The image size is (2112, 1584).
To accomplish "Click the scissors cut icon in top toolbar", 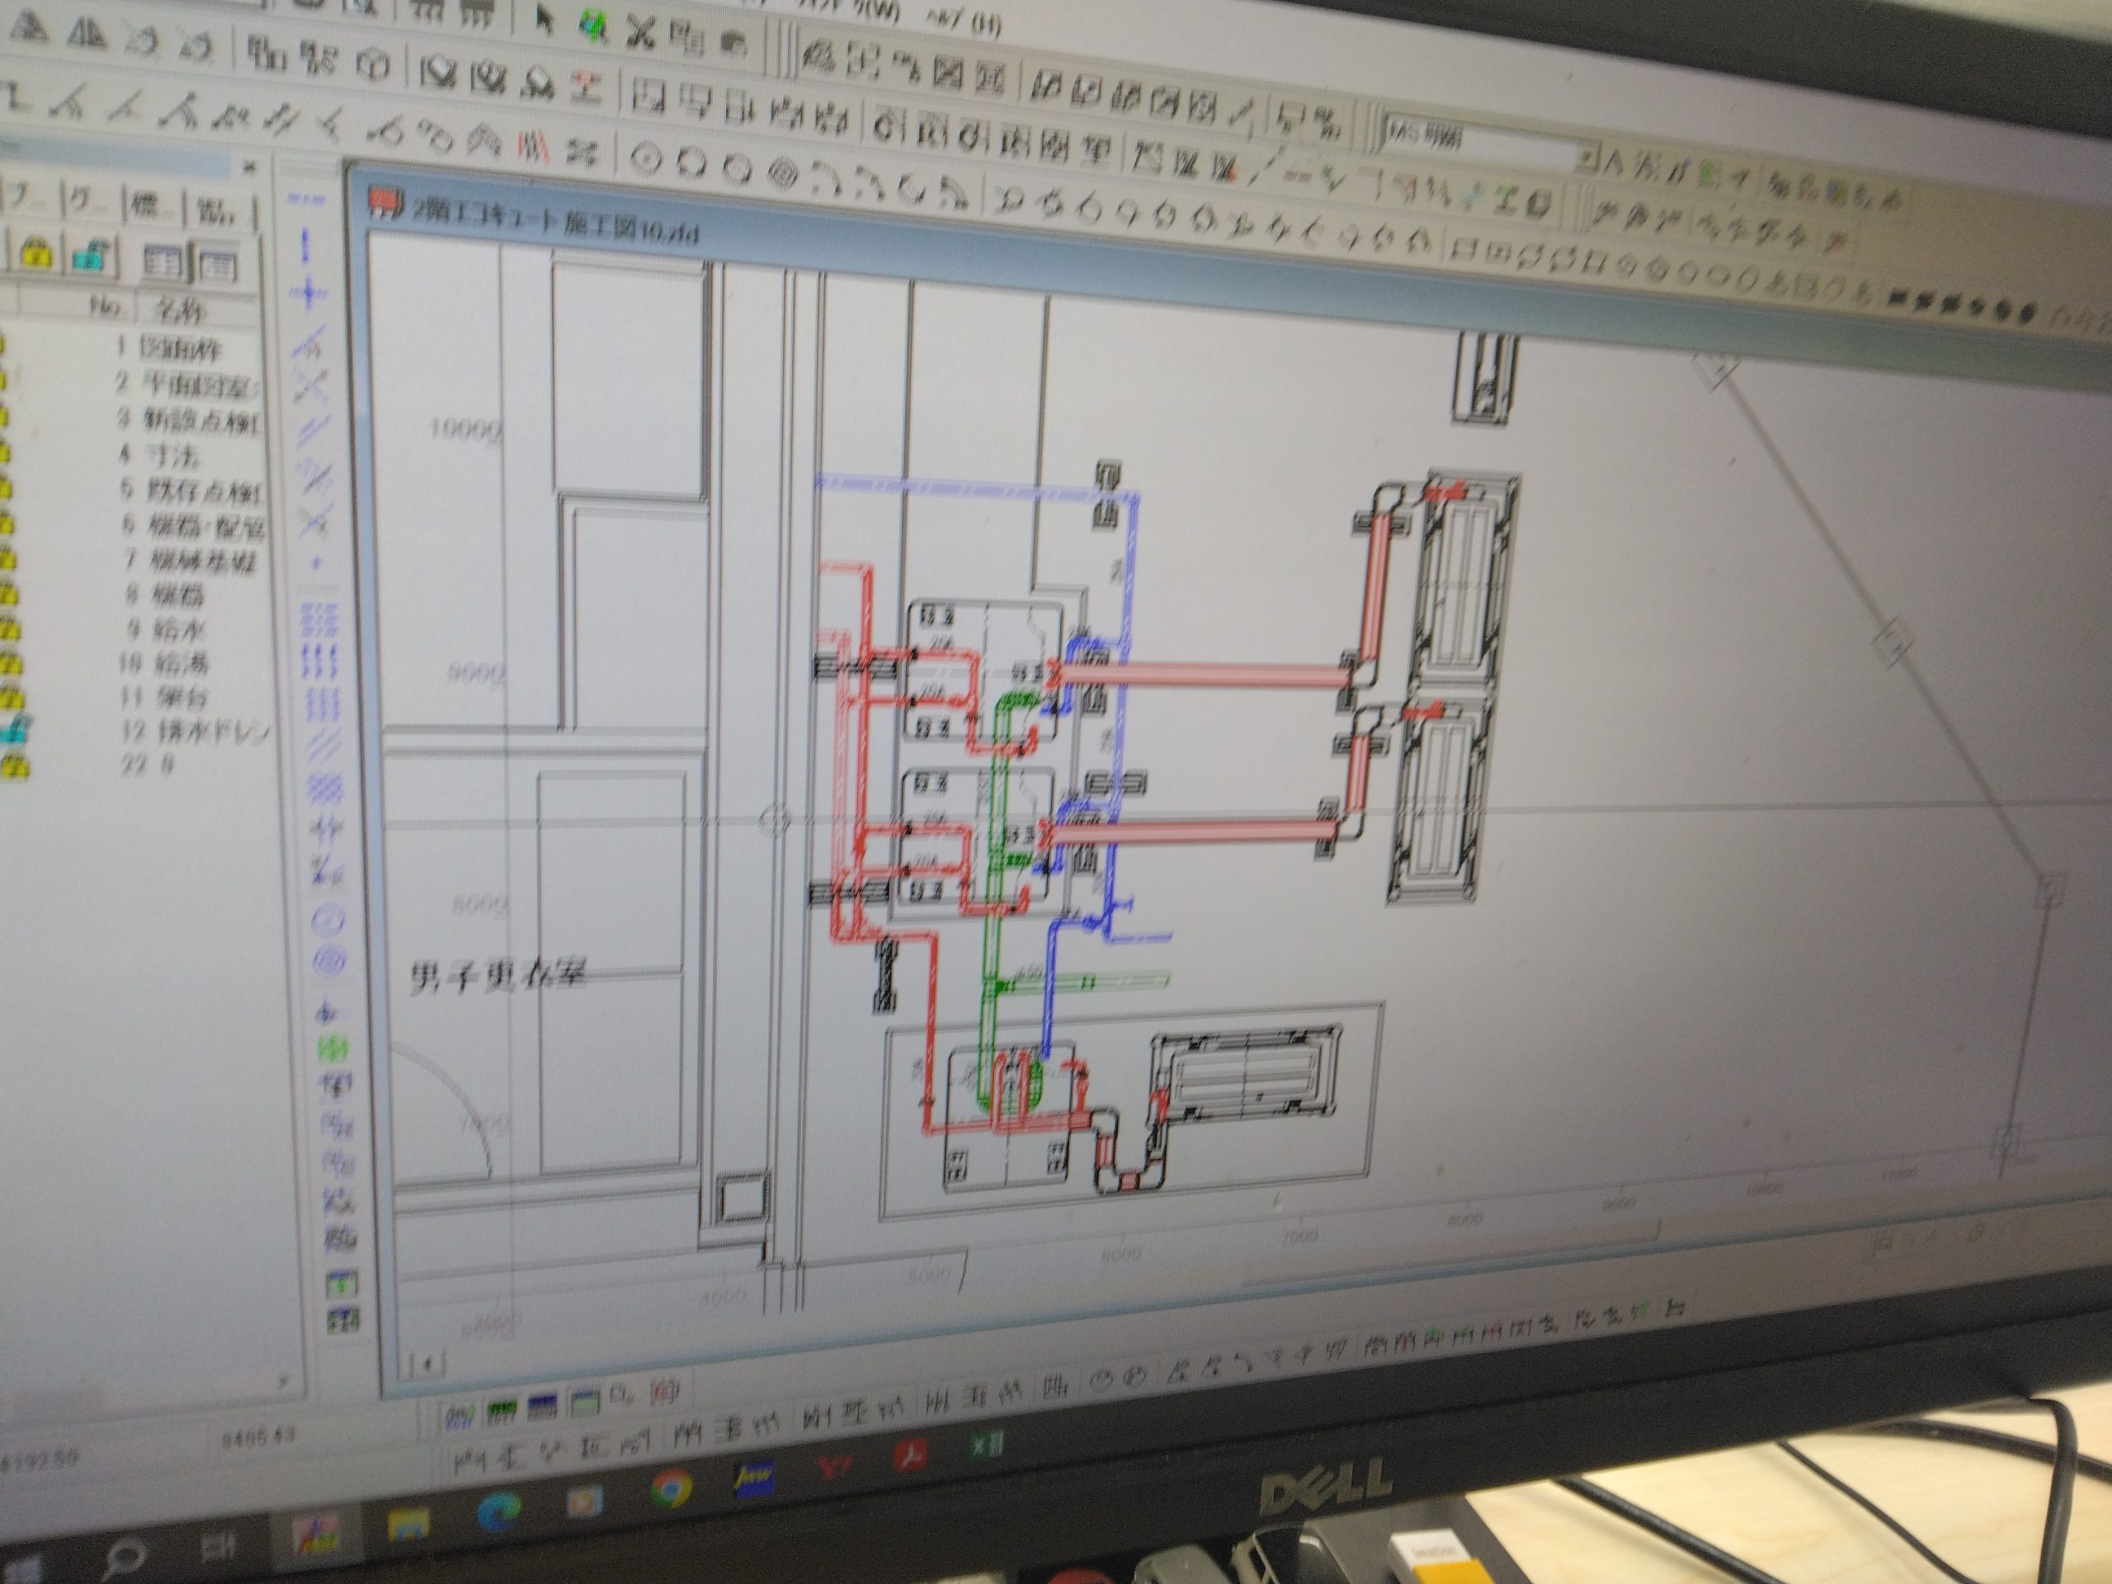I will click(x=639, y=31).
